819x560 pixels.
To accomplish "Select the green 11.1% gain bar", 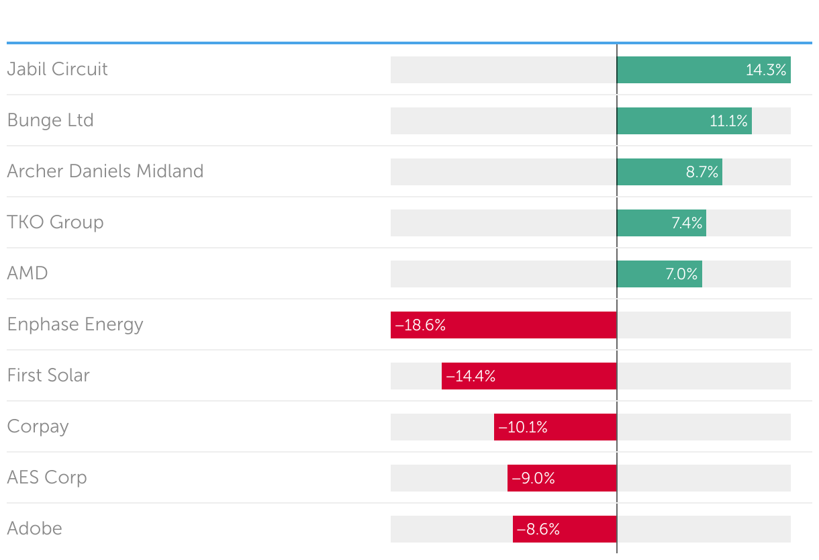I will click(684, 121).
